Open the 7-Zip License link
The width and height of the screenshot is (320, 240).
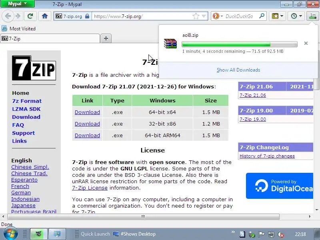coord(90,188)
